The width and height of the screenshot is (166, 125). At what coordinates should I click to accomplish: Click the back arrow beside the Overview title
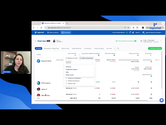[x=36, y=41]
